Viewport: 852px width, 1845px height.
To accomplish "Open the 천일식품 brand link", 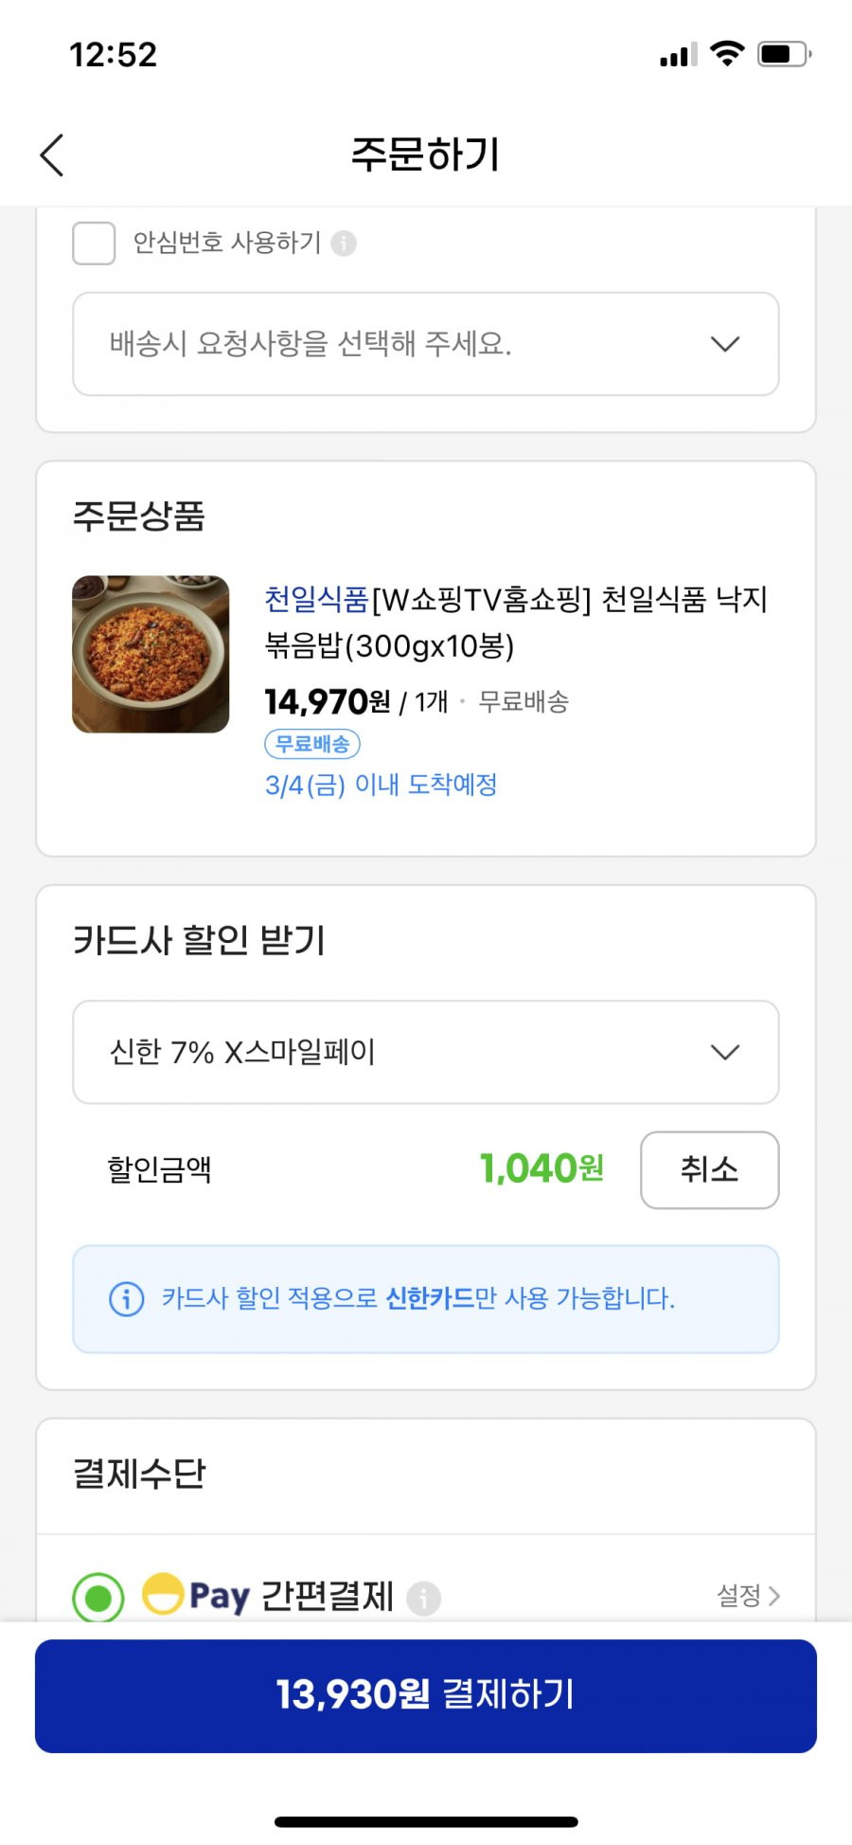I will [x=316, y=599].
